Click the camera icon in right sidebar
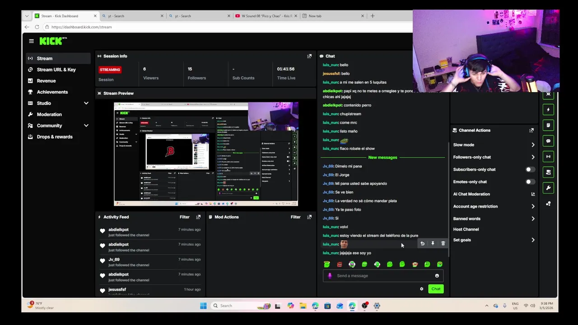The height and width of the screenshot is (325, 578). (548, 172)
